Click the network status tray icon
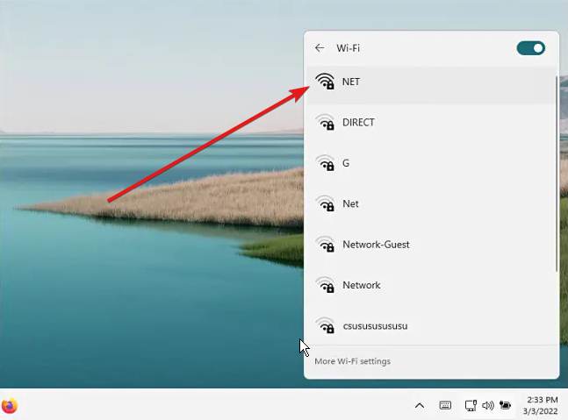 click(471, 405)
